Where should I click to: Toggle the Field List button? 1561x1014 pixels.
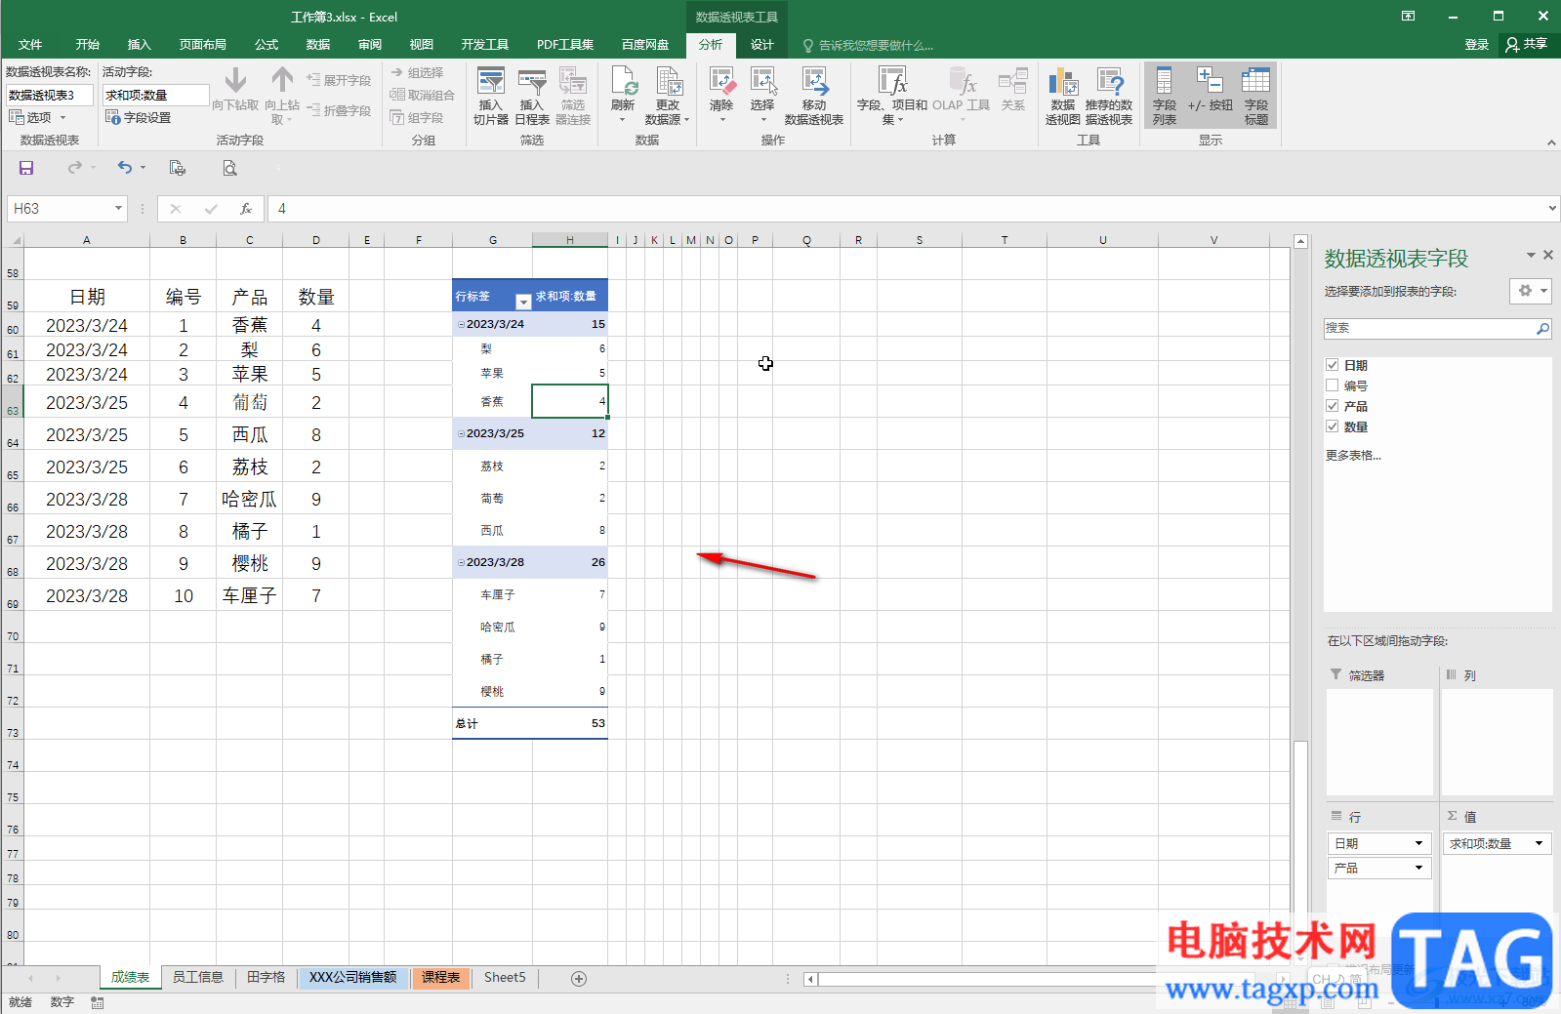click(1165, 96)
